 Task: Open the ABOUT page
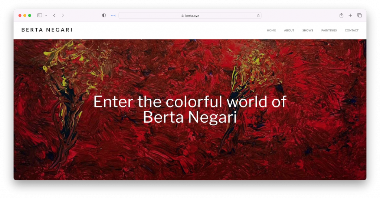289,30
